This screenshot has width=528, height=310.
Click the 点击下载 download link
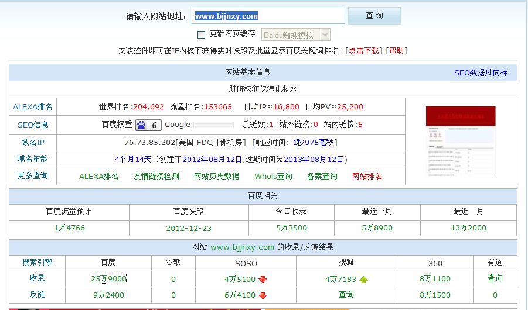point(364,51)
